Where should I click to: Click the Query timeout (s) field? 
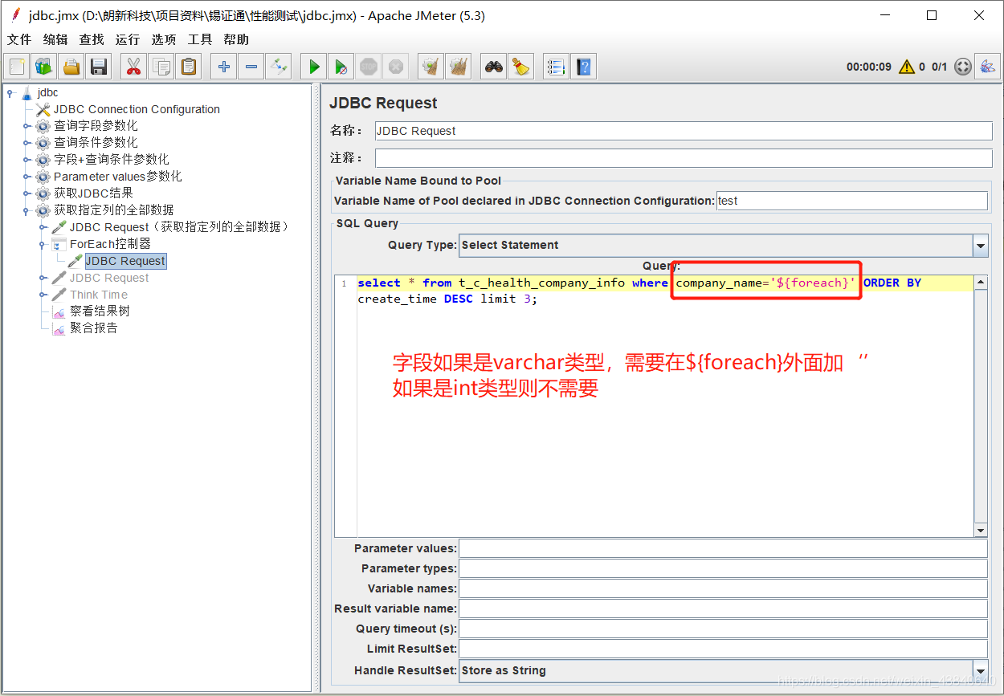pos(723,629)
